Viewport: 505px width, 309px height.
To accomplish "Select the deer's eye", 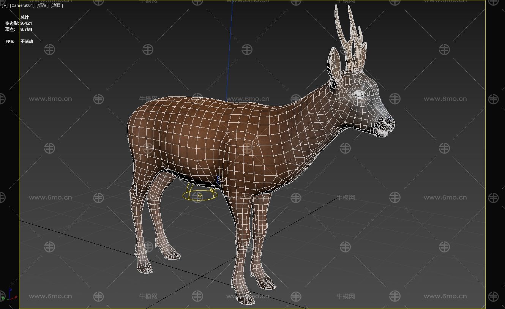I will 359,94.
